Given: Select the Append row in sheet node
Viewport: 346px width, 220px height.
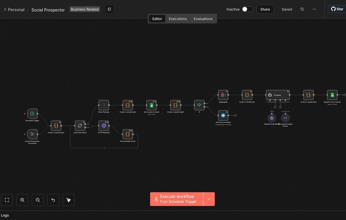Looking at the screenshot, I should click(x=332, y=95).
